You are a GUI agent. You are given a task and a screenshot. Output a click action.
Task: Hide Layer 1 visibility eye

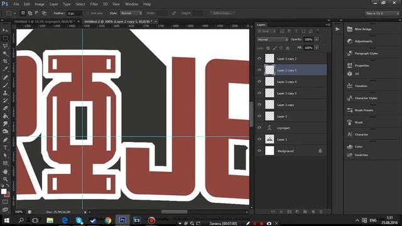[x=259, y=139]
